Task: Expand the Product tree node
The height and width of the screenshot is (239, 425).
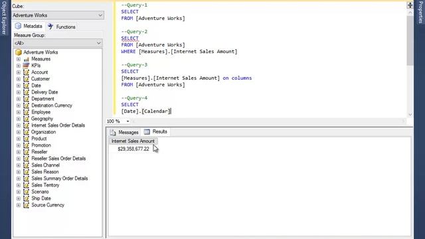Action: [19, 139]
